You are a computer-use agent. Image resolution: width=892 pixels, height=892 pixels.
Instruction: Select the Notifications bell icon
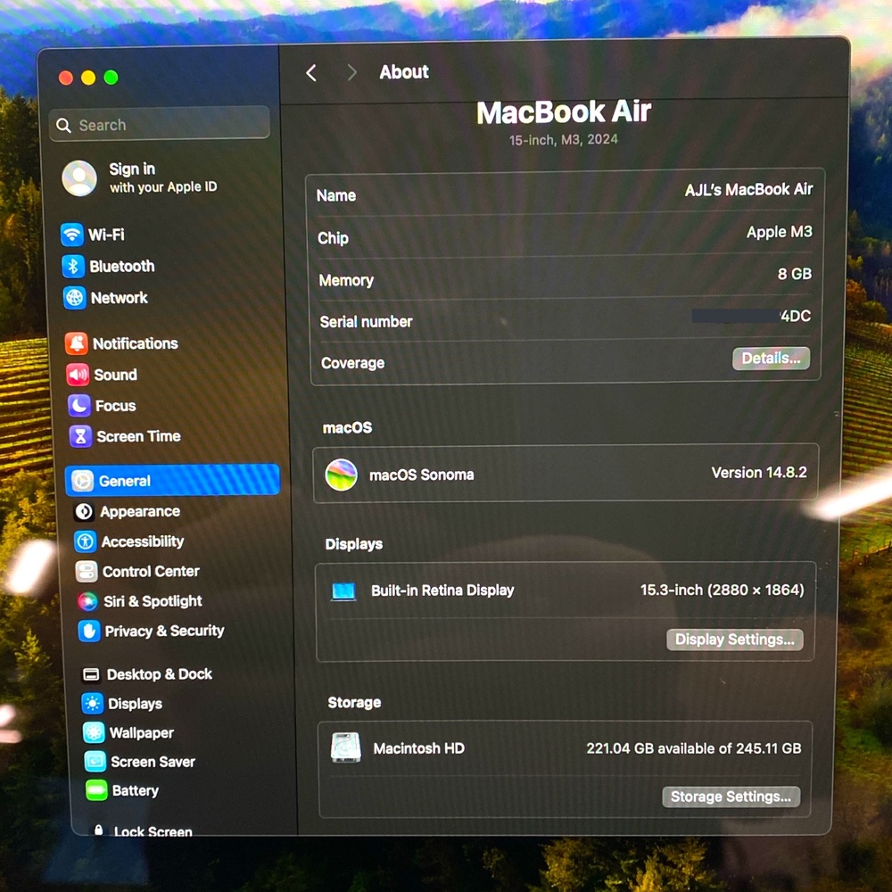click(77, 343)
